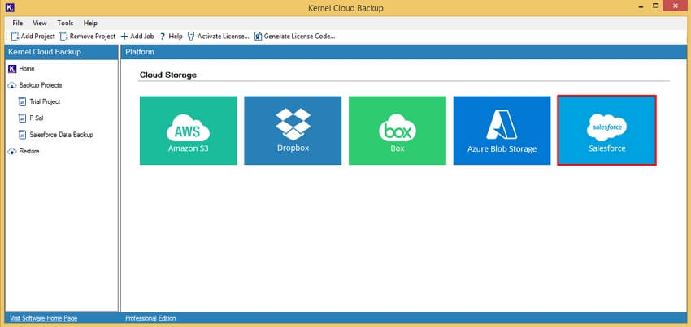Click the Backup Projects cloud icon
Viewport: 691px width, 327px height.
click(x=12, y=85)
